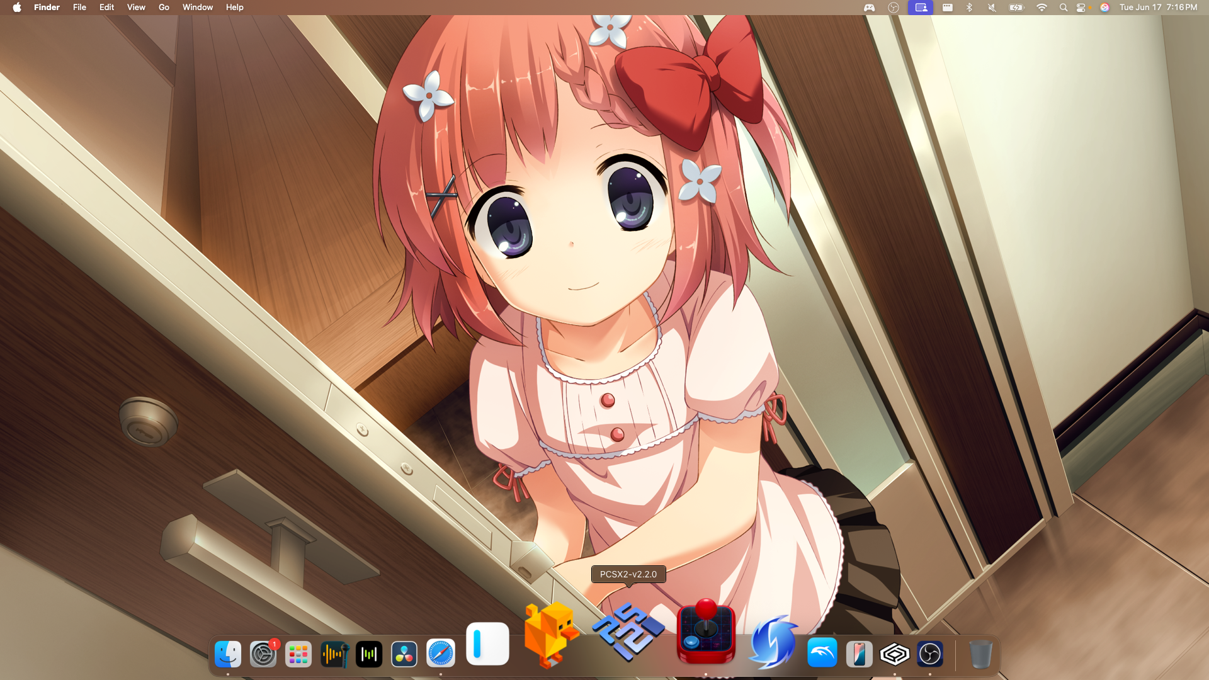Open the white app with a blue bar
Screen dimensions: 1209x680
click(x=488, y=643)
